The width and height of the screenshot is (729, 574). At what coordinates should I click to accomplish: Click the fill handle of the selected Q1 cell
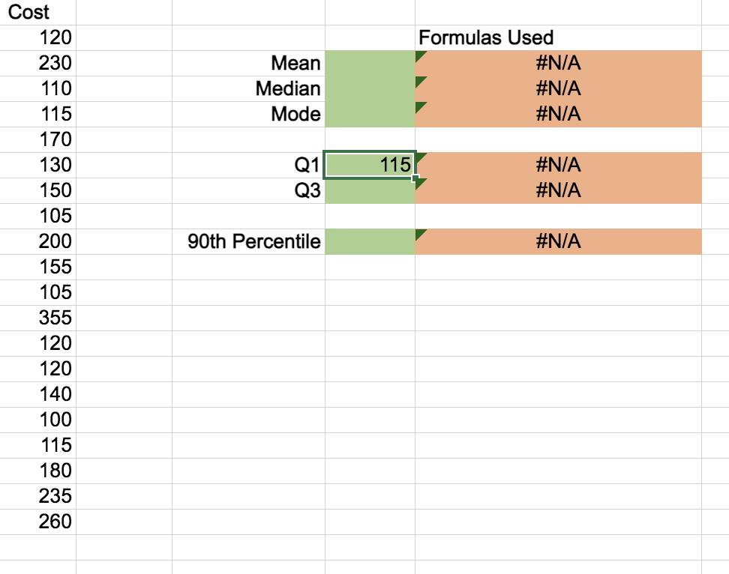(415, 178)
